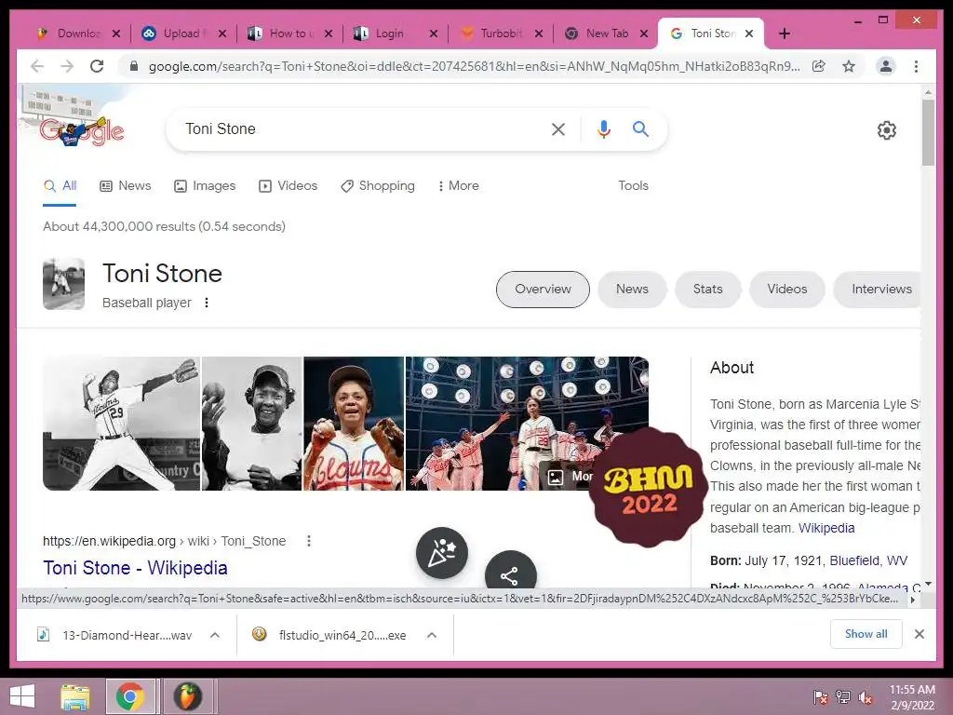This screenshot has width=953, height=715.
Task: Click the magnifier search button
Action: (640, 128)
